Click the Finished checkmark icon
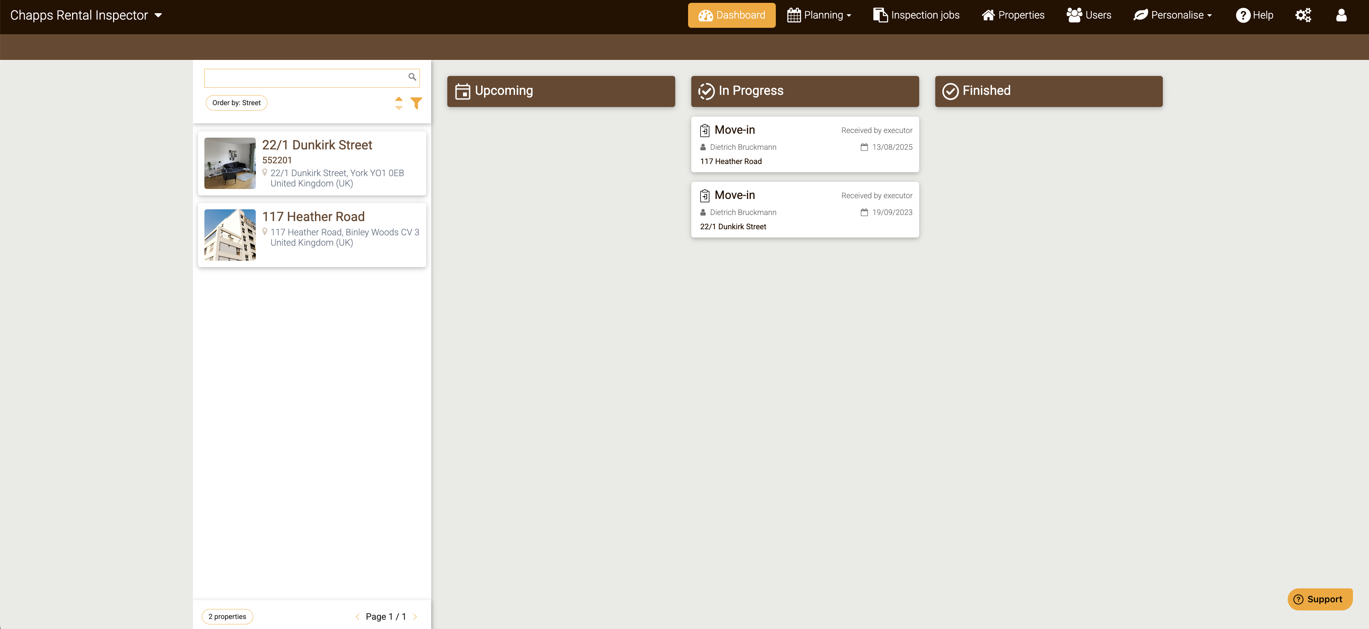Image resolution: width=1369 pixels, height=629 pixels. coord(950,91)
